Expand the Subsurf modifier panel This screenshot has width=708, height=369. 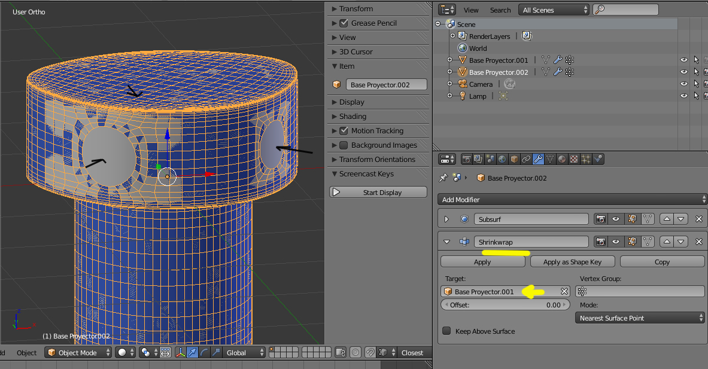(446, 219)
